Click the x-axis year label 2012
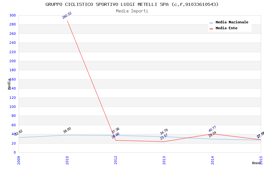The width and height of the screenshot is (264, 171). (116, 160)
